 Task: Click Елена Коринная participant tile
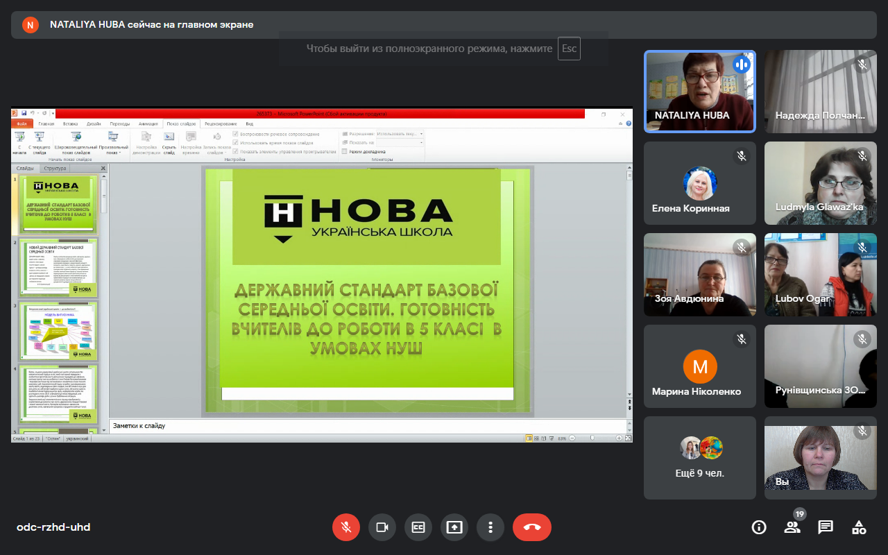coord(700,183)
